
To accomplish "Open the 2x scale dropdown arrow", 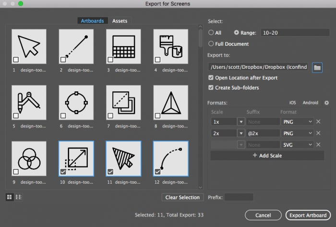I will tap(241, 133).
